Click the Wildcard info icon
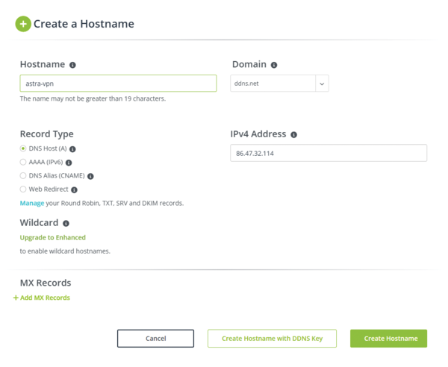 (66, 224)
